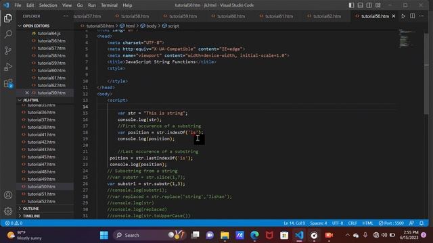Click CRLF end of line setting
Screen dimensions: 433x243
click(352, 223)
